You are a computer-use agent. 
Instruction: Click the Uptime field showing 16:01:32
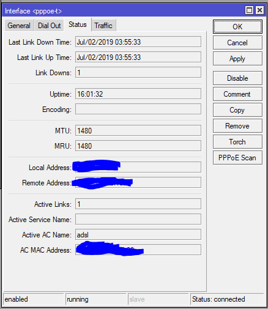pyautogui.click(x=138, y=94)
